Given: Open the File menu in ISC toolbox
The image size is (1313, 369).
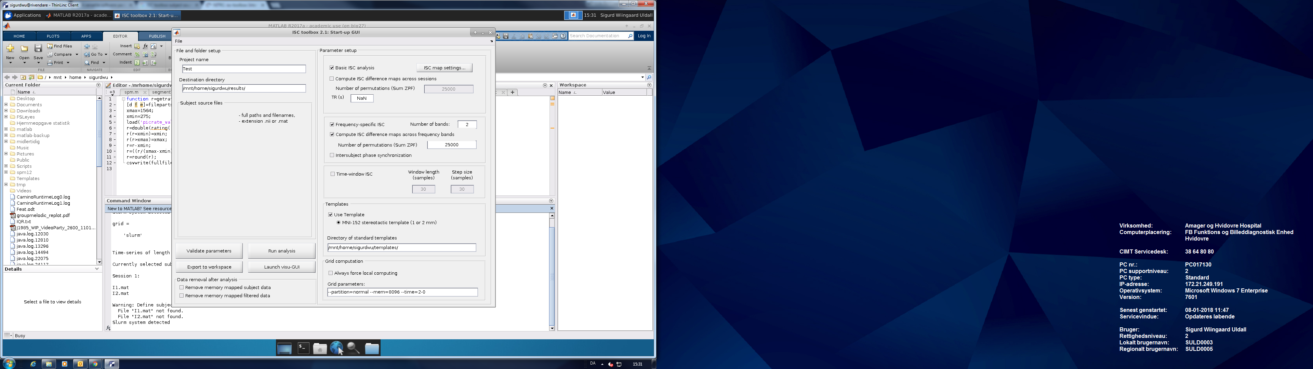Looking at the screenshot, I should [x=178, y=41].
